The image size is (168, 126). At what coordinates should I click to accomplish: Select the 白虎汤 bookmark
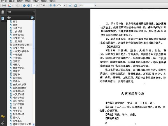[x=16, y=81]
